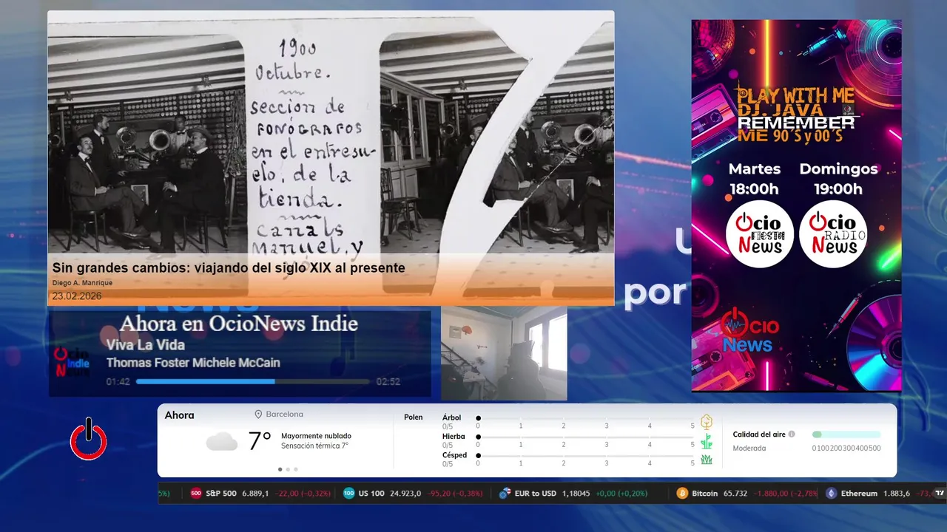Click the Bitcoin price 65.732
This screenshot has height=532, width=947.
[x=735, y=494]
